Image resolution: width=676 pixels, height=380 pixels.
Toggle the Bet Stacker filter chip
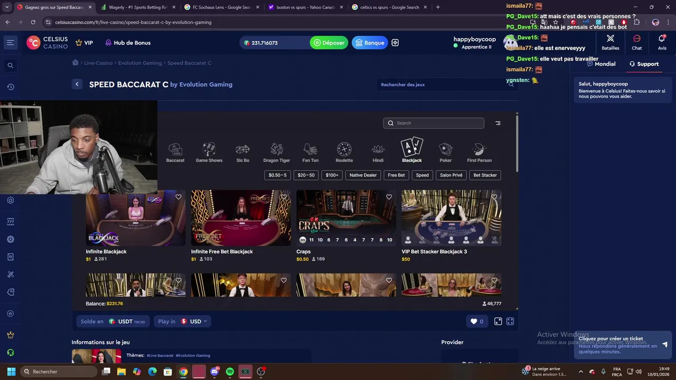[x=485, y=175]
